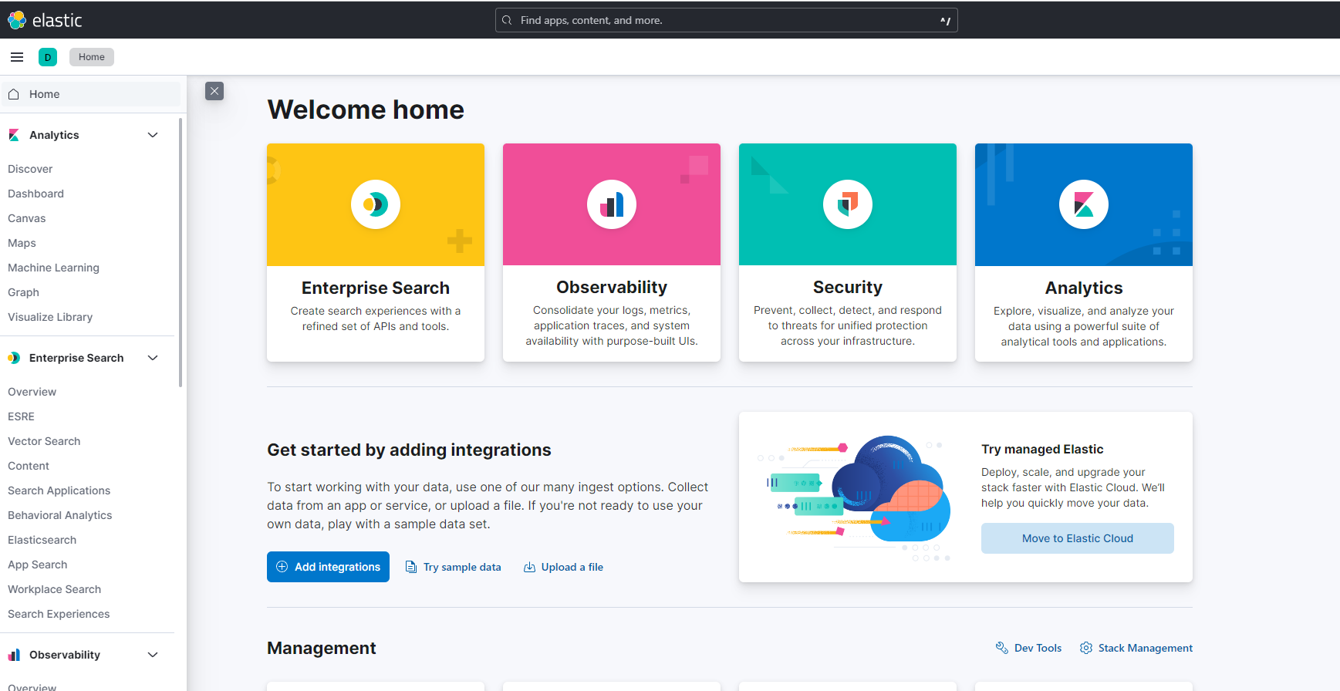This screenshot has width=1340, height=691.
Task: Focus the Find apps search field
Action: [x=726, y=20]
